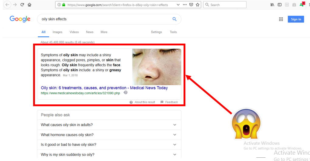
Task: Click the browser forward arrow
Action: tap(15, 5)
